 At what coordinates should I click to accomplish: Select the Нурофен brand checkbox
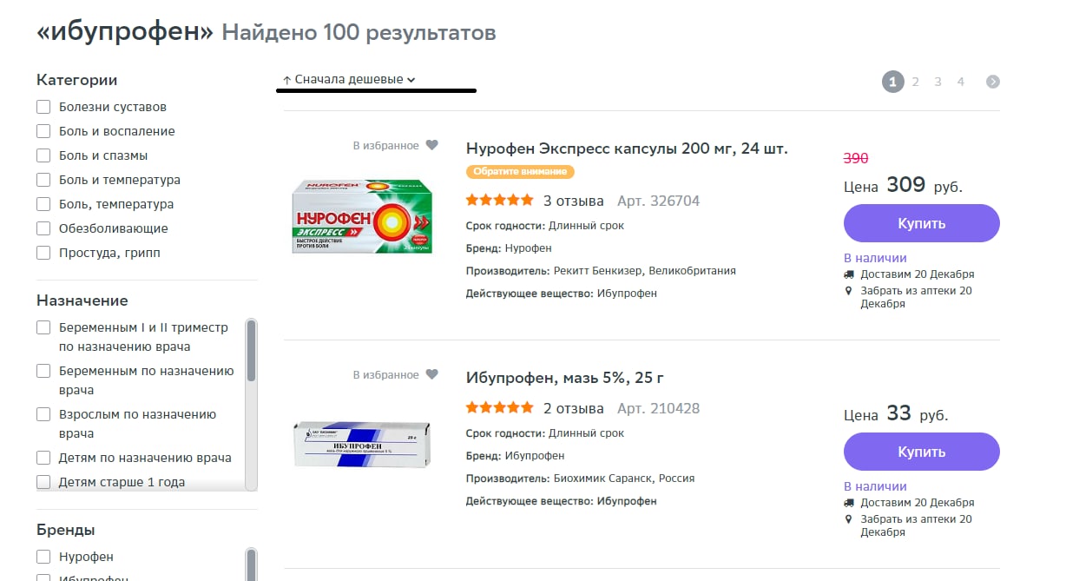(43, 557)
